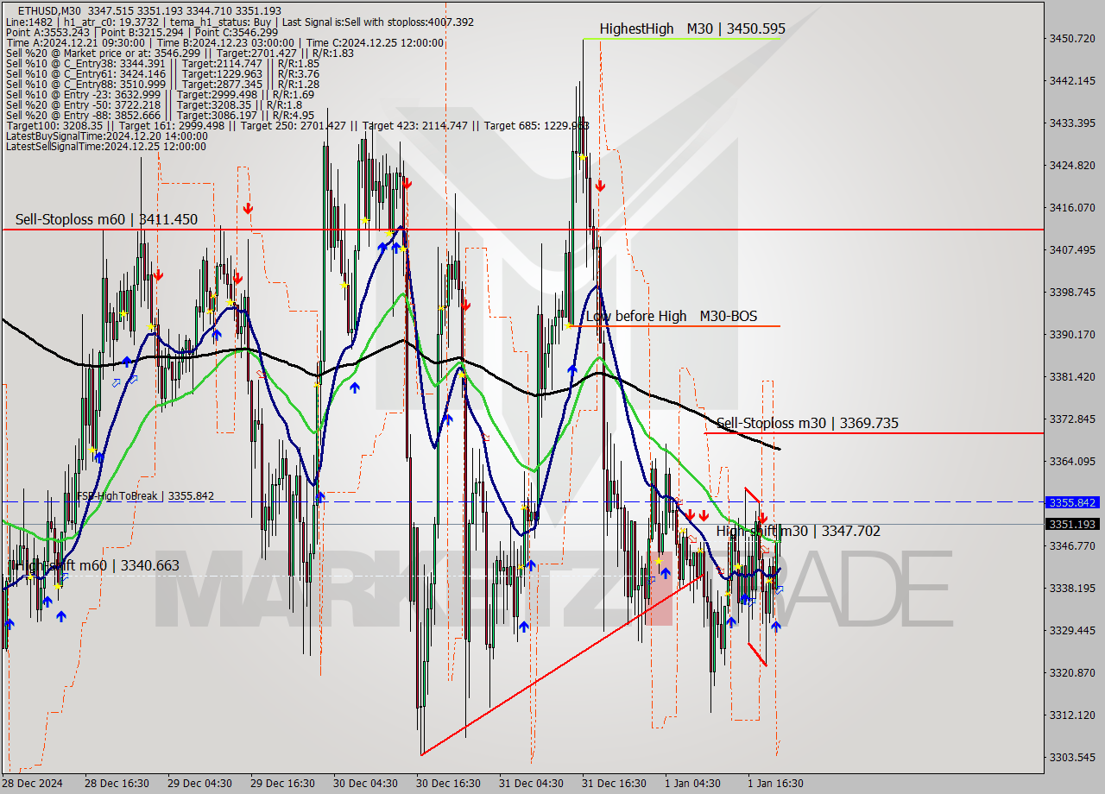Click the 3442.145 price axis value

pyautogui.click(x=1071, y=80)
